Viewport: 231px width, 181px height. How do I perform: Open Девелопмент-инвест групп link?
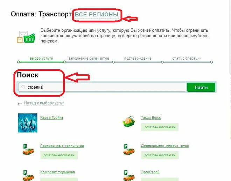165,146
